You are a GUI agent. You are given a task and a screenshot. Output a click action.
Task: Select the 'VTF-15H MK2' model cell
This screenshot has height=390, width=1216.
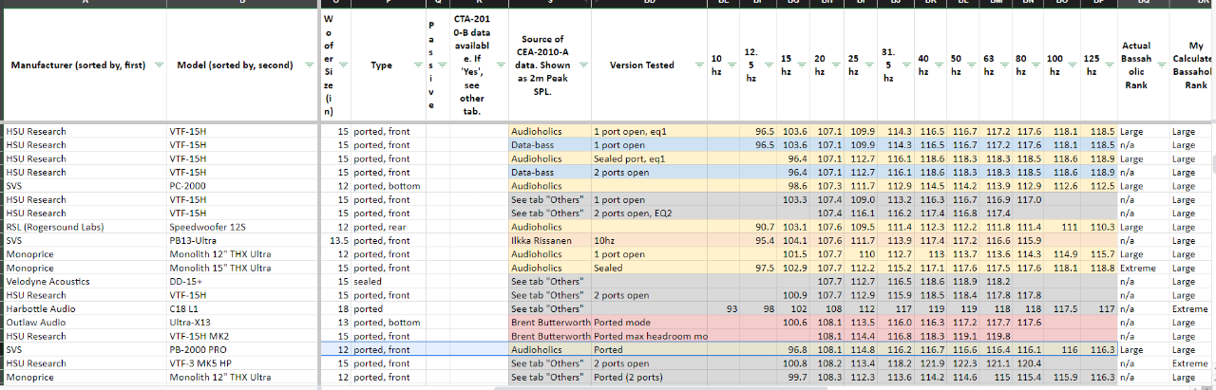coord(242,336)
